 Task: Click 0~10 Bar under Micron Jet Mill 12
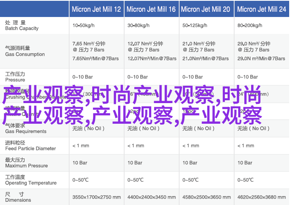pos(83,77)
